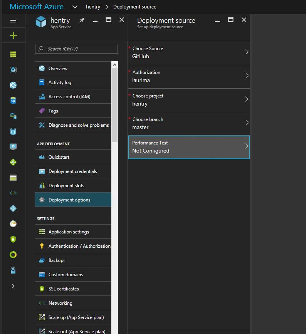Open Help and support person icon

13,270
